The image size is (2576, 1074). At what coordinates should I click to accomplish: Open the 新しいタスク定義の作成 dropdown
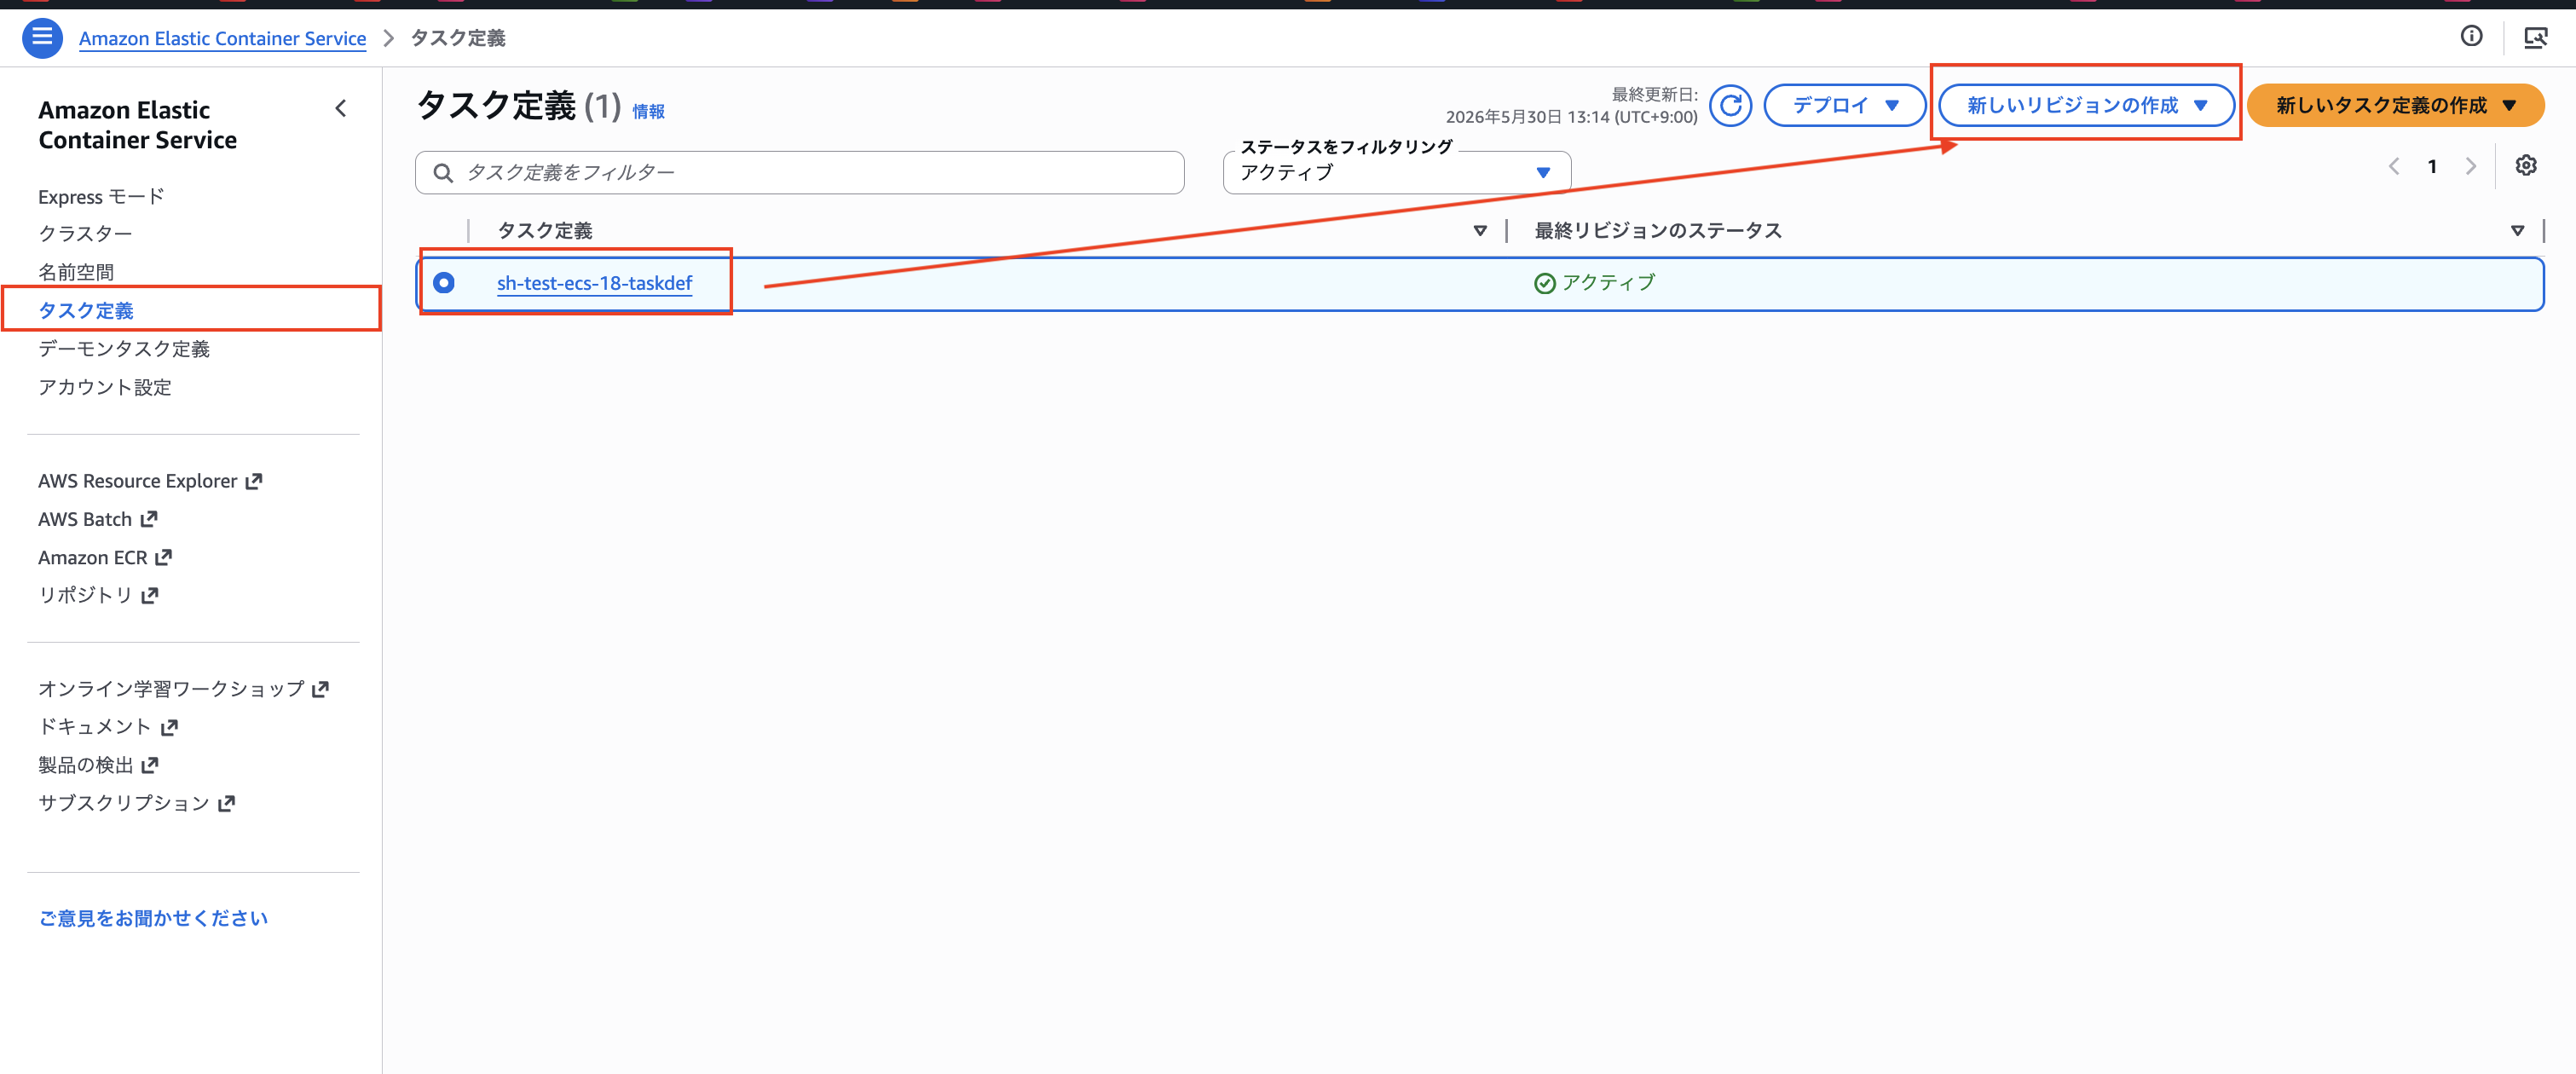pos(2395,105)
